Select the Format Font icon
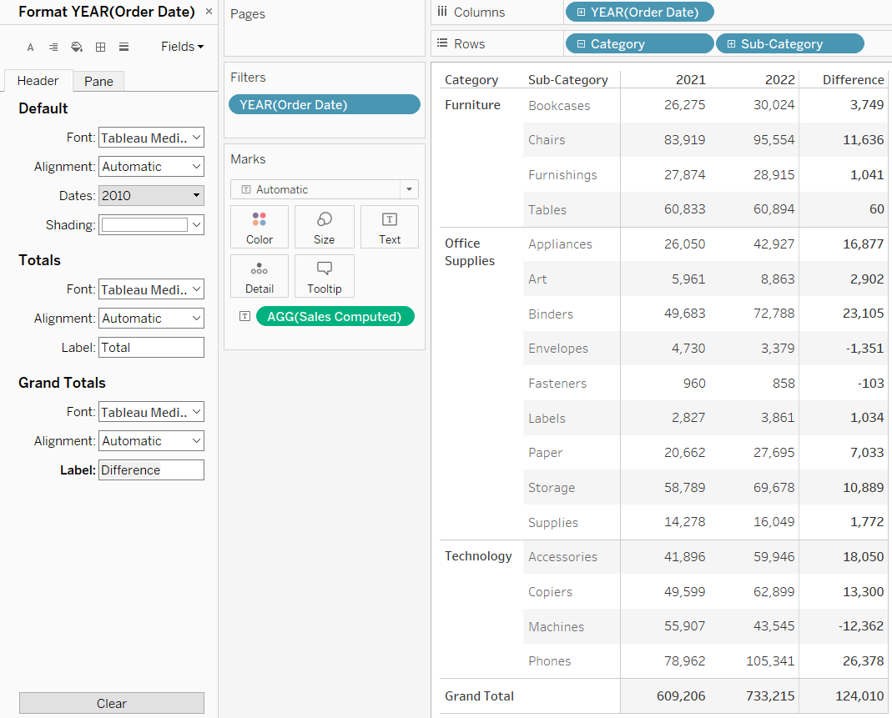This screenshot has width=892, height=718. [30, 48]
